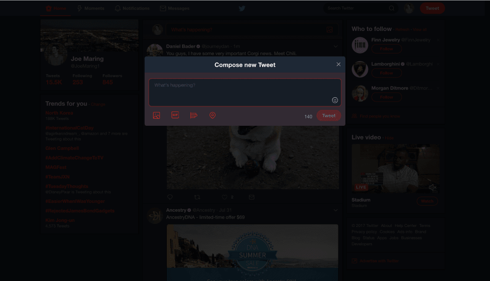Unmute the live video speaker icon
Screen dimensions: 490x281
[x=432, y=187]
